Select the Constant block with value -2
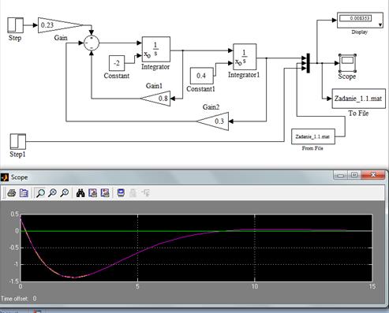This screenshot has width=389, height=313. point(117,63)
